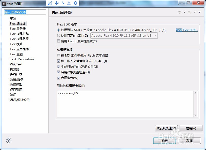Select 数据模型 in the tree
Image resolution: width=206 pixels, height=150 pixels.
[16, 85]
